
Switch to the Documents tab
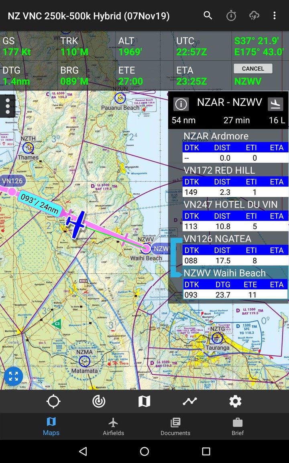175,426
